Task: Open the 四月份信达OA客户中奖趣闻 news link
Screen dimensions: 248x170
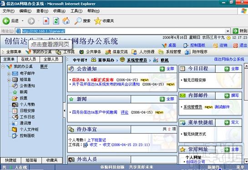Action: coord(95,112)
